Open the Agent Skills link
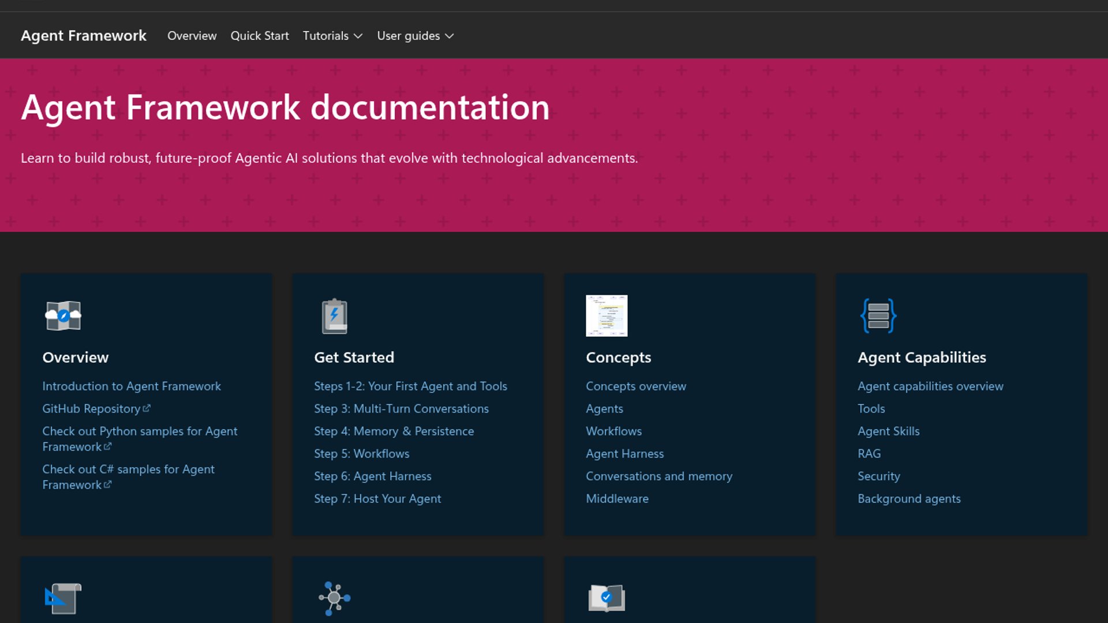The width and height of the screenshot is (1108, 623). [888, 431]
